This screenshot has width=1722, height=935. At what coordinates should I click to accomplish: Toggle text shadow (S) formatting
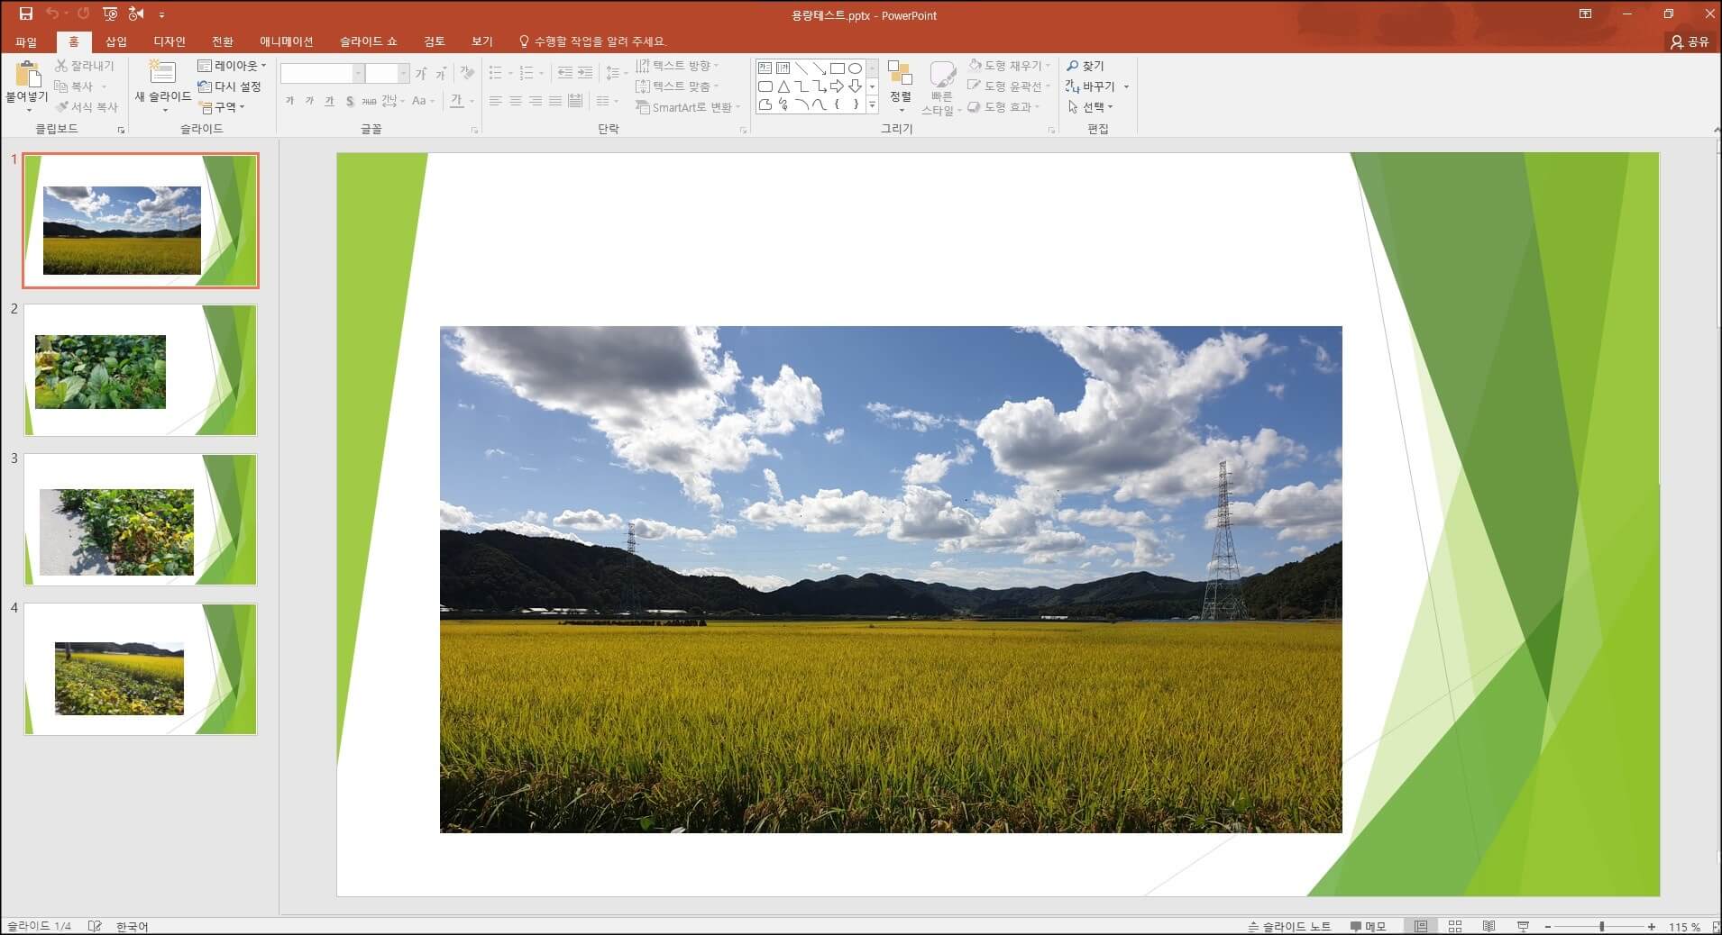pyautogui.click(x=350, y=101)
